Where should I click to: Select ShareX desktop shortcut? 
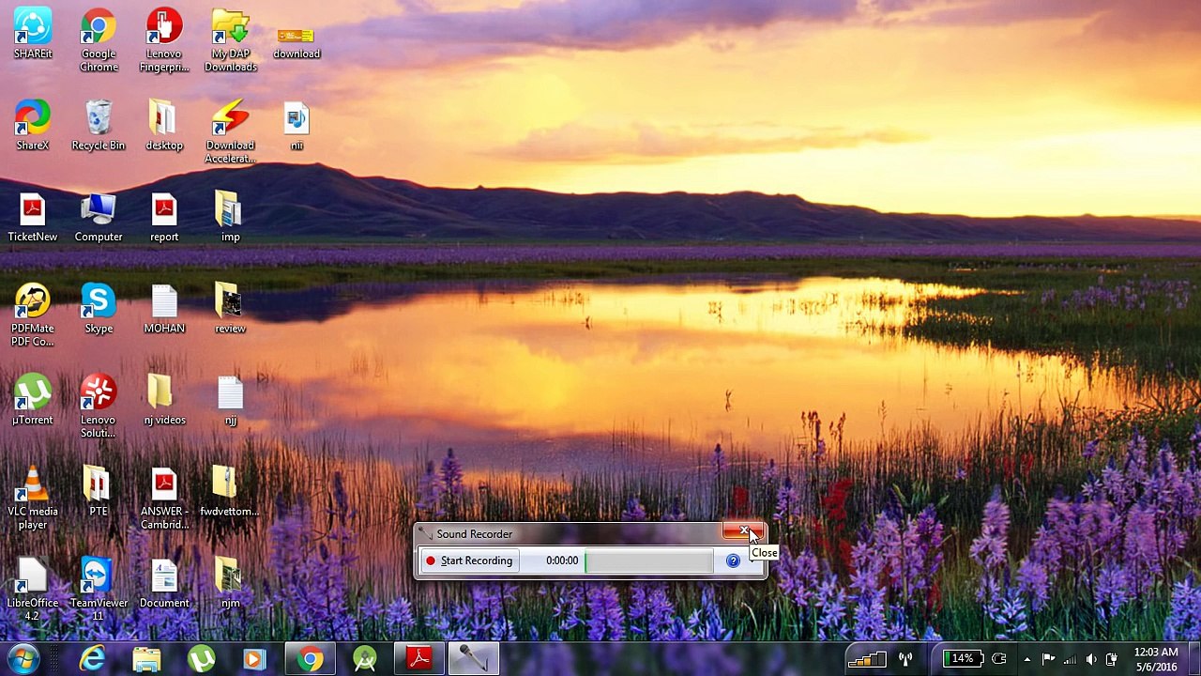33,126
